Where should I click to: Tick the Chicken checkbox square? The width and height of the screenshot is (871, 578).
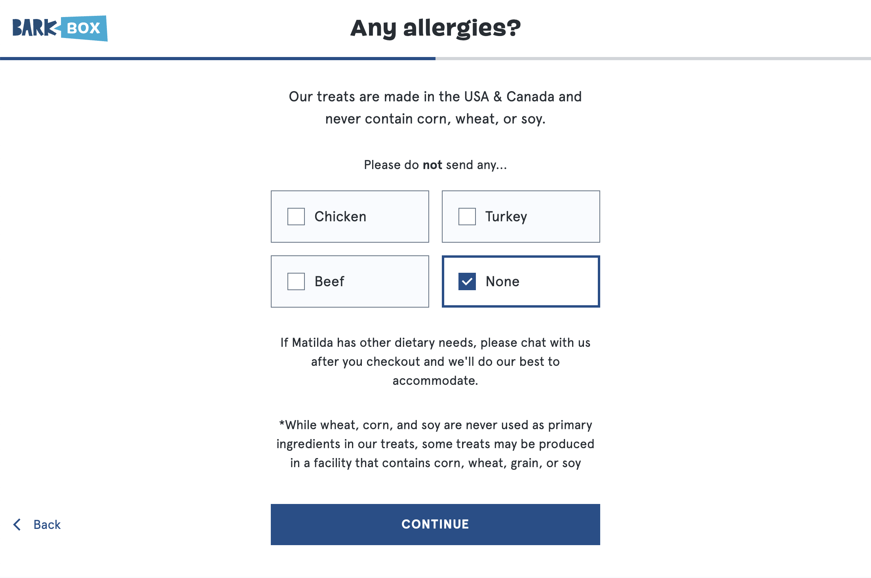pos(296,217)
